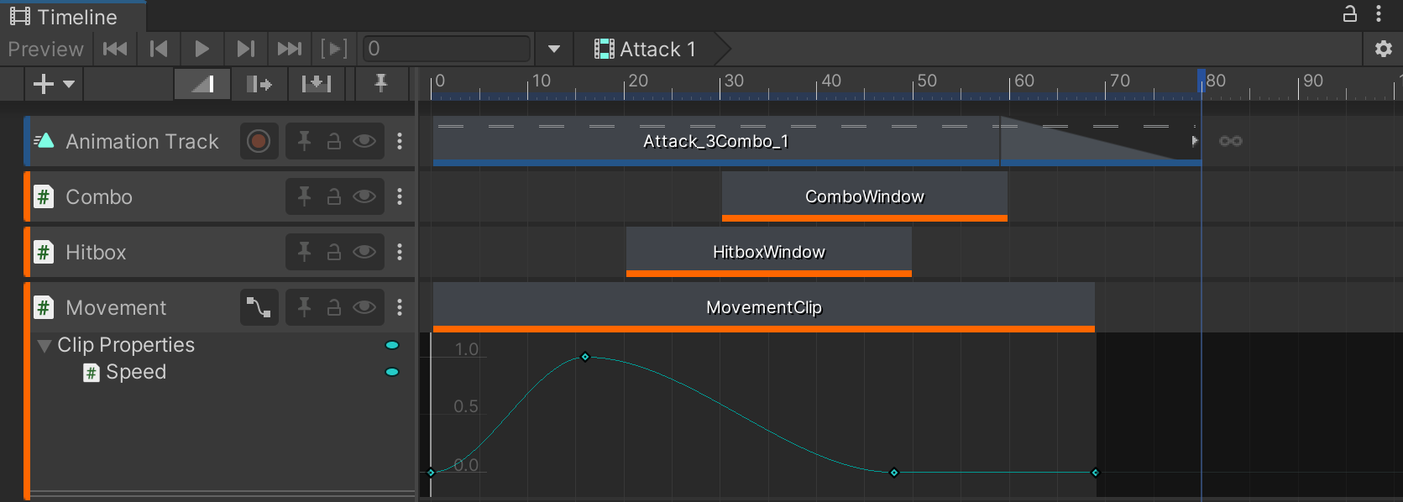Switch to the Replace edit mode

tap(317, 84)
